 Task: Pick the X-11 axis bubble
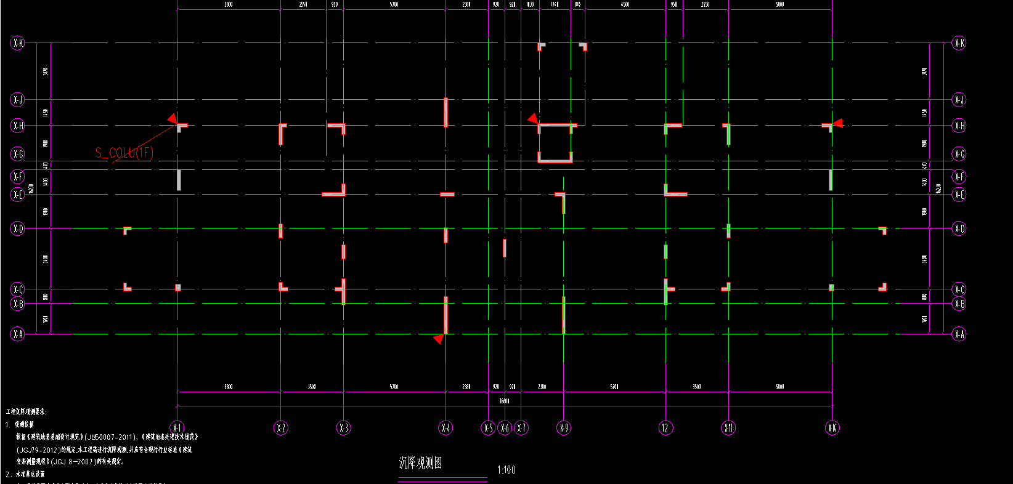[x=728, y=428]
